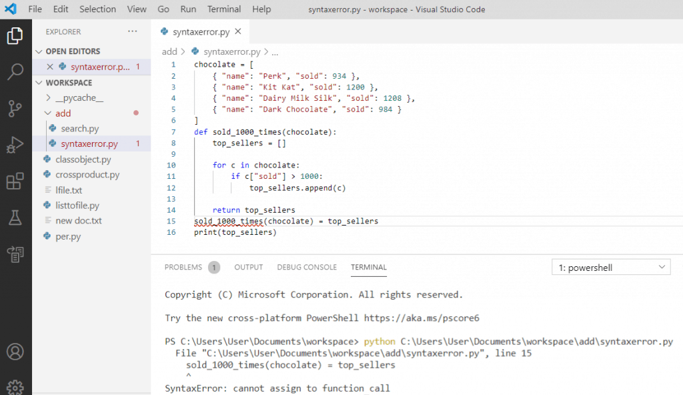Close the syntaxerror.py editor tab
Viewport: 683px width, 395px height.
[x=238, y=31]
